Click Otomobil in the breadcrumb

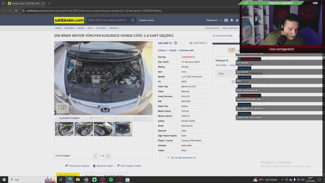pyautogui.click(x=69, y=28)
